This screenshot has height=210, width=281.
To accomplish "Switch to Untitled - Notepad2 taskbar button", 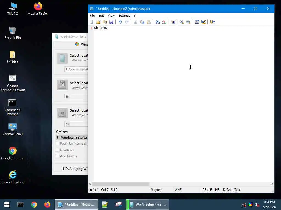I will 76,205.
